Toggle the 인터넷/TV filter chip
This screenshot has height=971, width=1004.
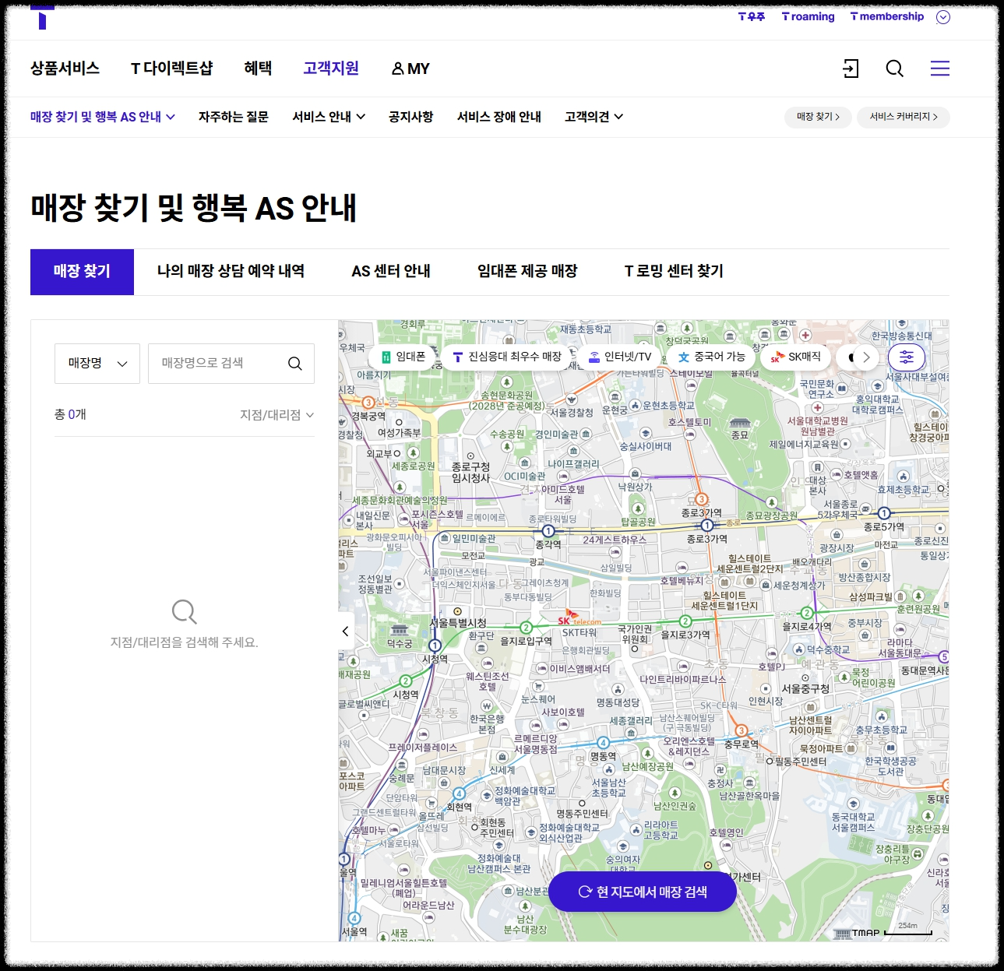620,357
